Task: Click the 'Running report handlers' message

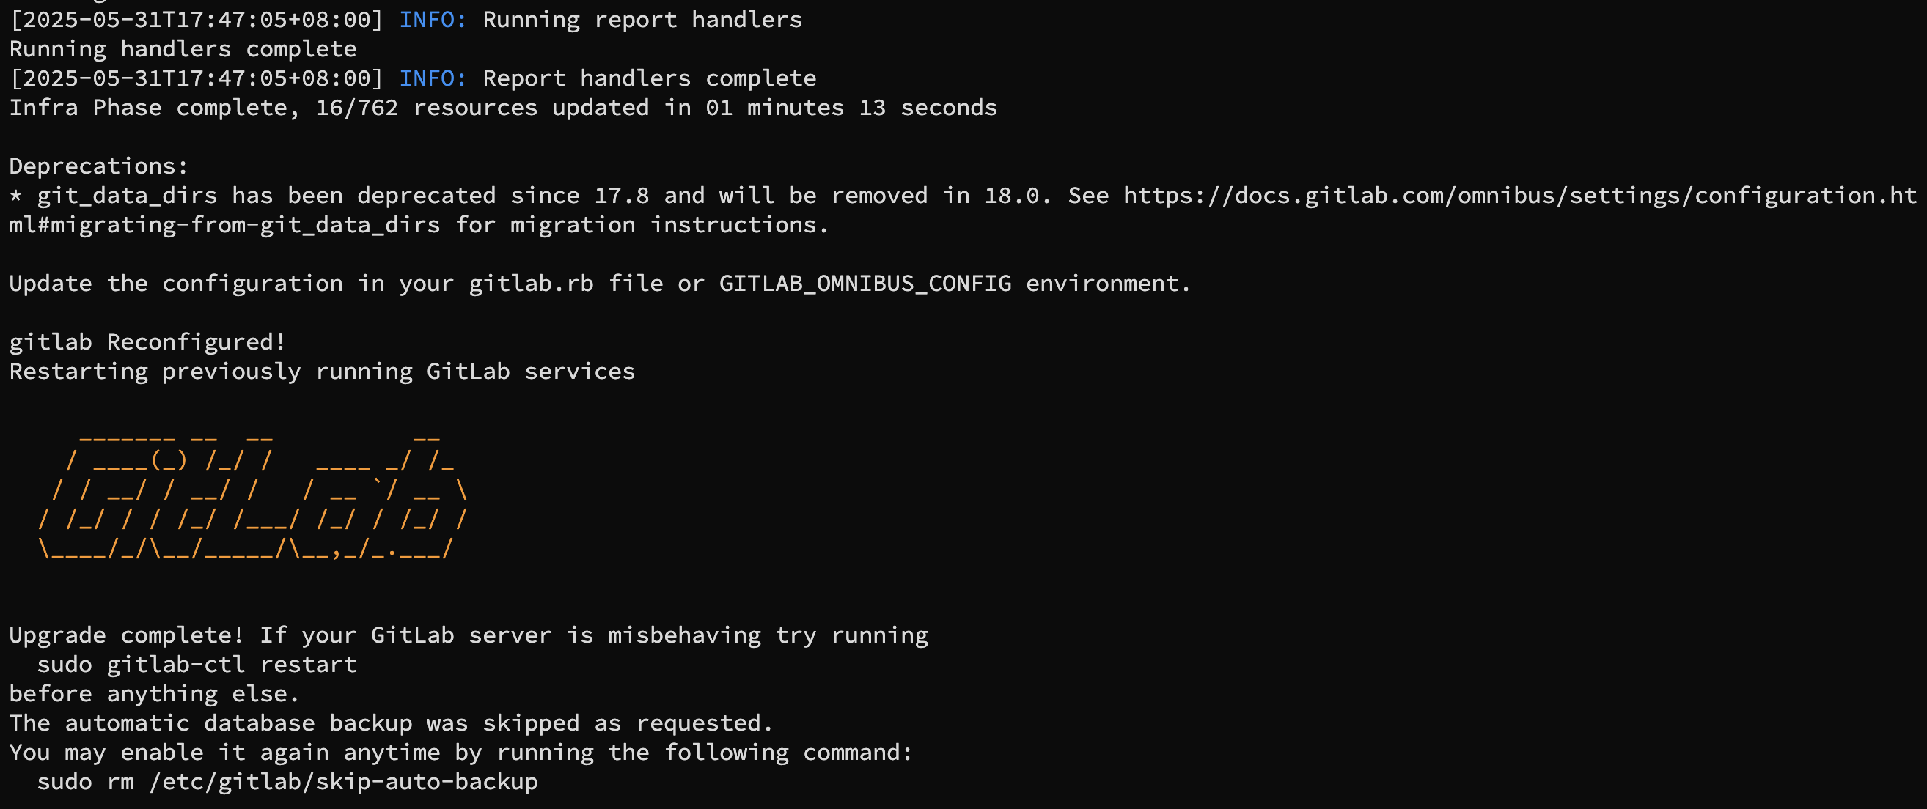Action: click(x=642, y=20)
